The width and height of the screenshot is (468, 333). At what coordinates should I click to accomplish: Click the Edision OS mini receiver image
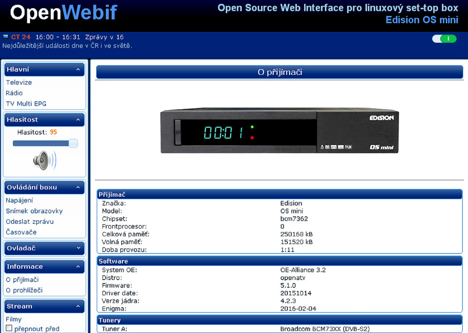coord(279,130)
